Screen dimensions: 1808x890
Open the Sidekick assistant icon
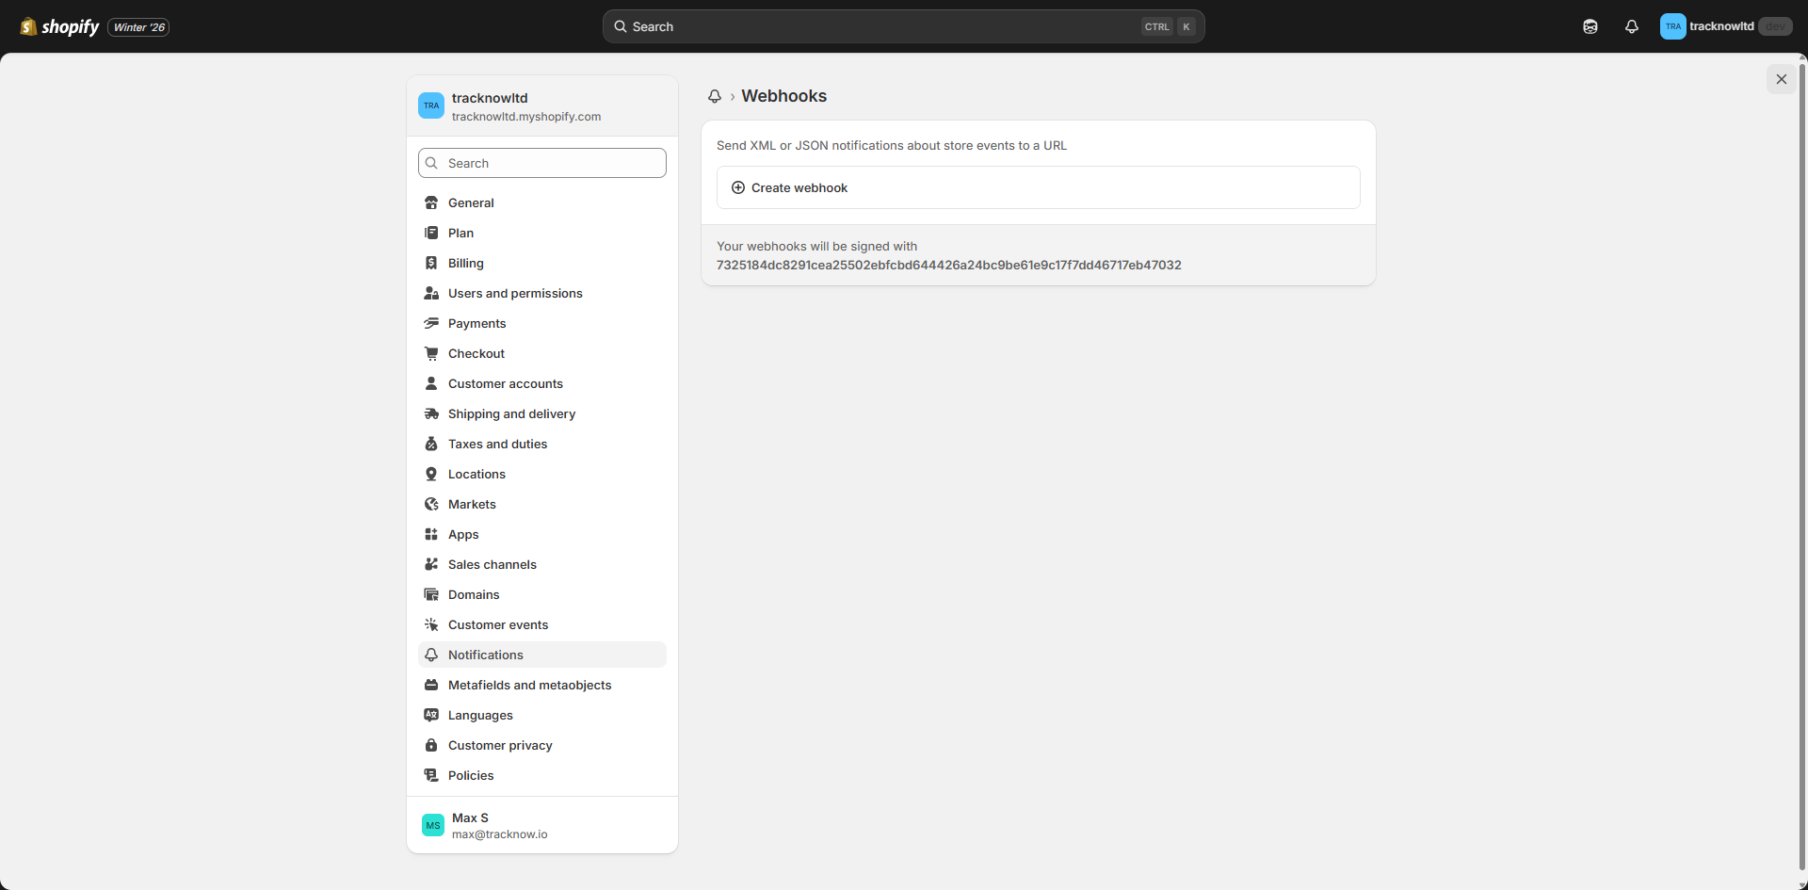click(x=1590, y=26)
